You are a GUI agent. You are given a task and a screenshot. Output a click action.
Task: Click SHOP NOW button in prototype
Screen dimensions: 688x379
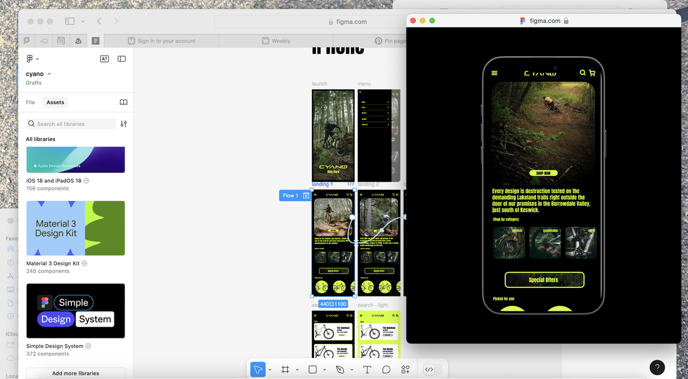point(543,173)
